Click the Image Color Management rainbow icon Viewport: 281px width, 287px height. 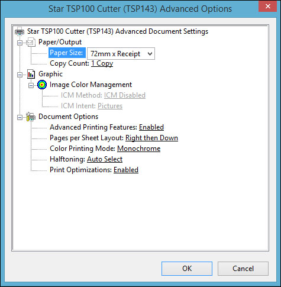click(x=42, y=85)
